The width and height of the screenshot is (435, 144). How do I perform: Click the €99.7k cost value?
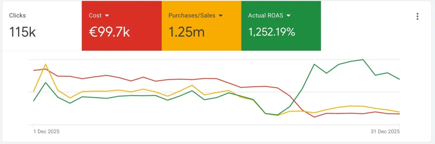coord(109,32)
